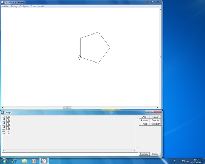Screen dimensions: 205x164
Task: Open the Zoom menu
Action: 33,6
